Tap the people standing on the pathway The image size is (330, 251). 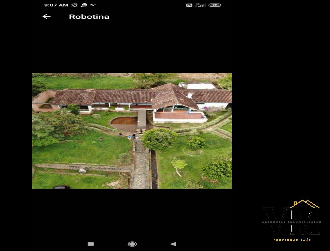(x=130, y=137)
